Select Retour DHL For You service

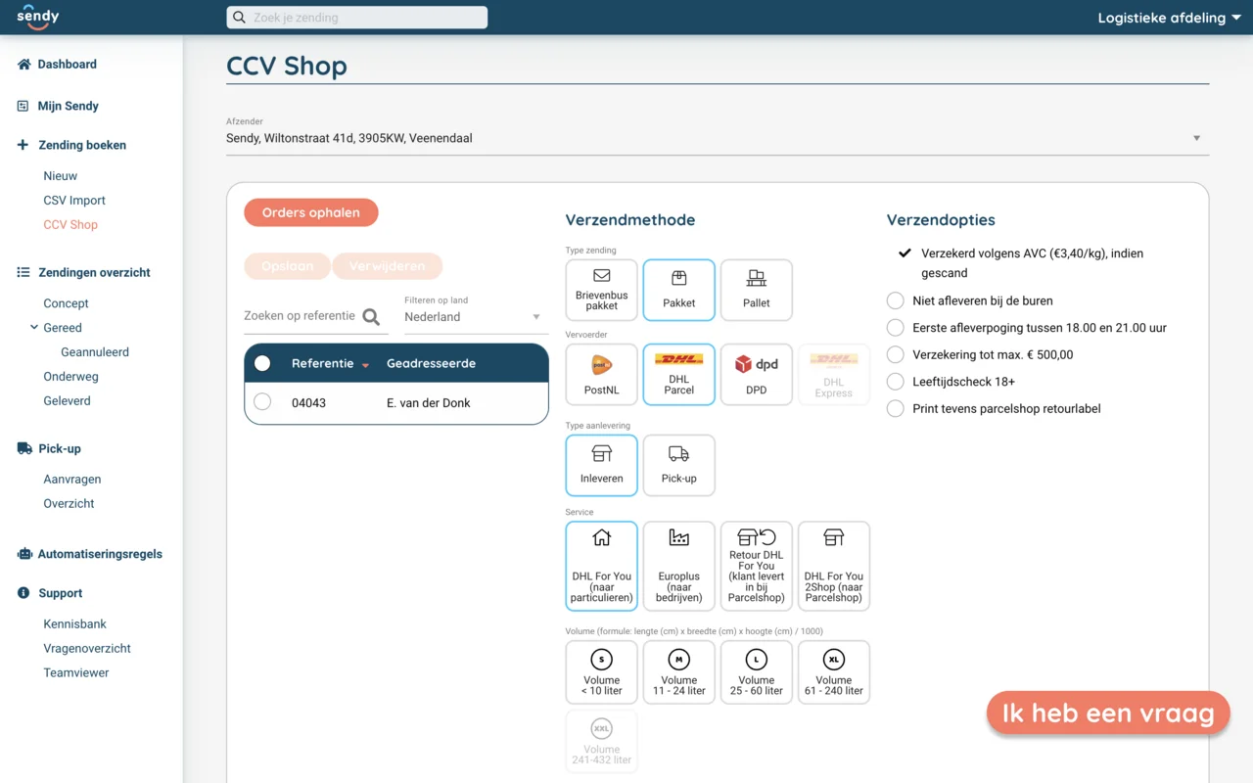pos(757,566)
